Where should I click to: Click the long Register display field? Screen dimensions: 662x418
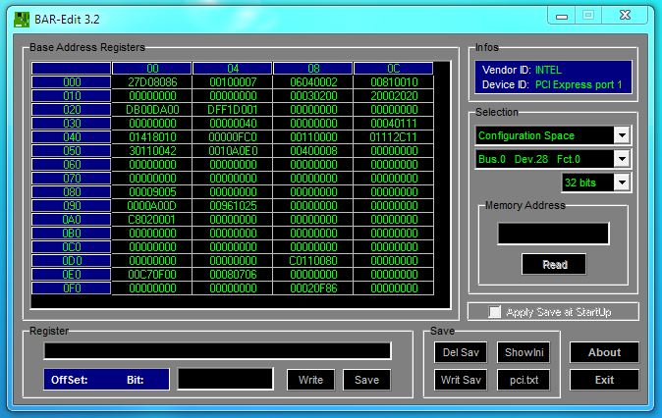pos(217,351)
